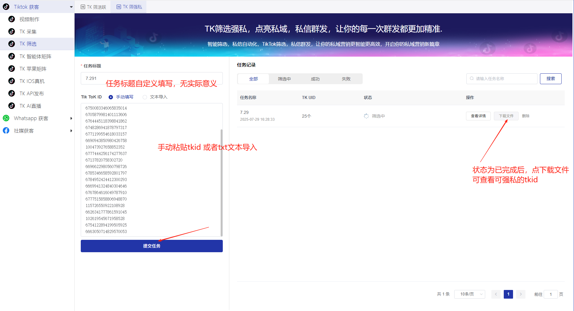Click the 提交任务 button

coord(151,246)
